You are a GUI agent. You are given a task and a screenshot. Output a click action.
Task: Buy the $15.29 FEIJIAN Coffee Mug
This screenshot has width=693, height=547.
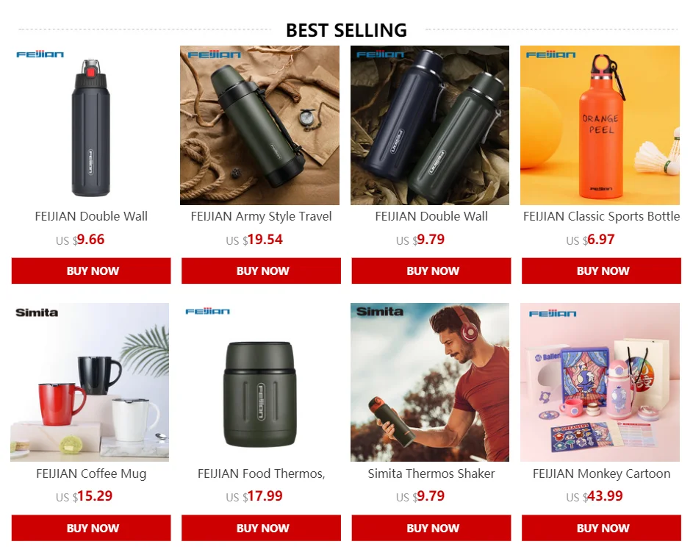[91, 528]
